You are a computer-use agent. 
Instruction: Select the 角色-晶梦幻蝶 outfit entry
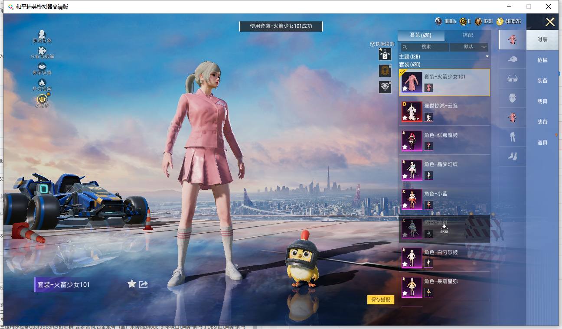(x=444, y=169)
